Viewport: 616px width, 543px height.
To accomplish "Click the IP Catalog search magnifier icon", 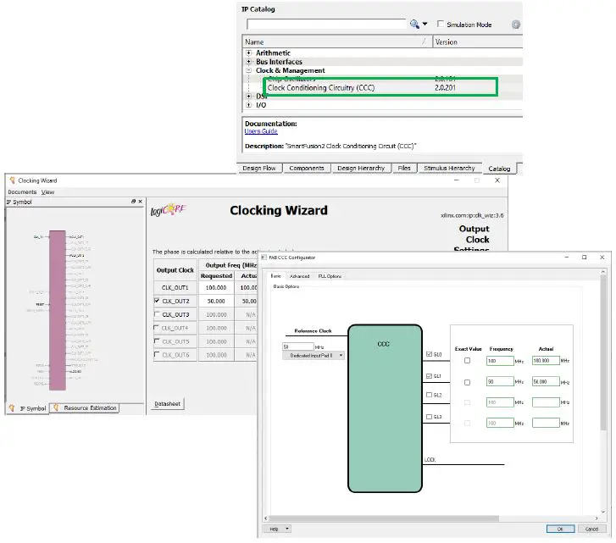I will coord(414,24).
